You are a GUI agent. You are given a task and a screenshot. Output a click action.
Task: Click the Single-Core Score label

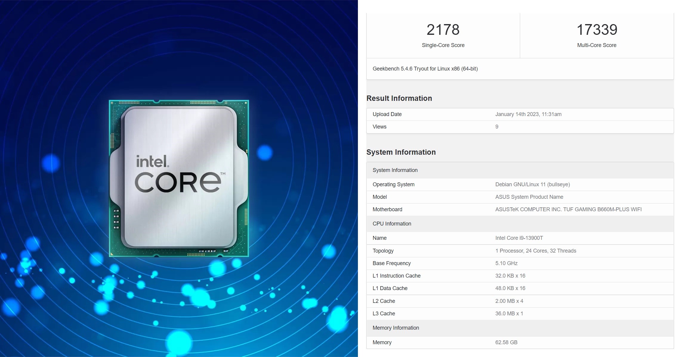coord(443,45)
